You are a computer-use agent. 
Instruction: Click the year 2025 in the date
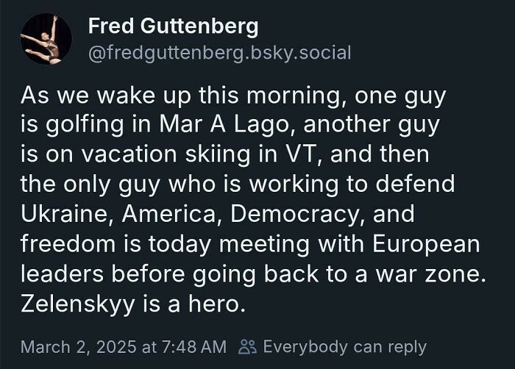click(x=116, y=347)
